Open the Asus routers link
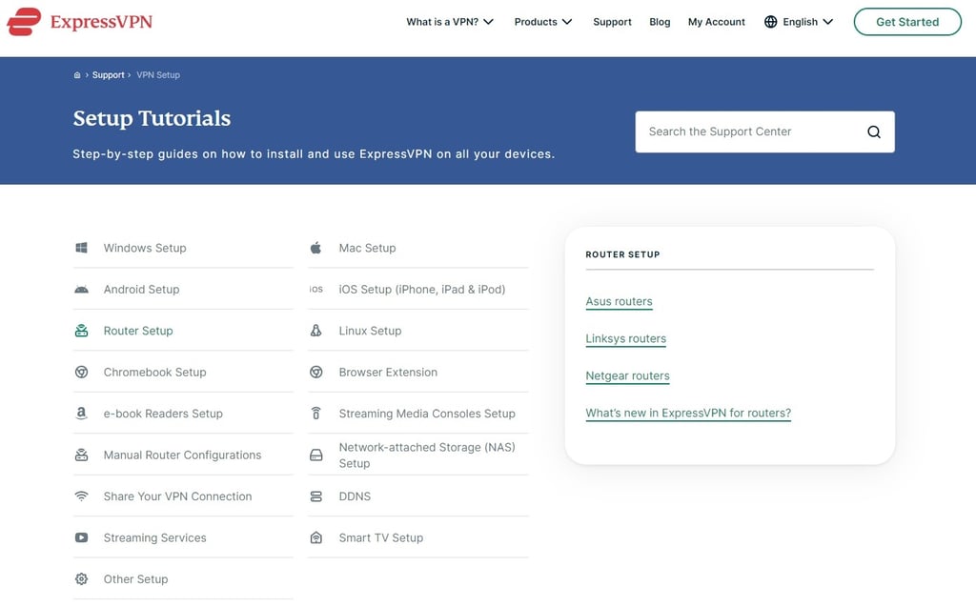The width and height of the screenshot is (976, 607). (619, 301)
